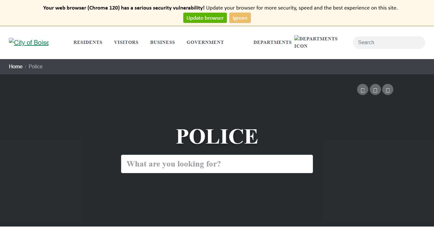Image resolution: width=434 pixels, height=244 pixels.
Task: Open the first social share icon
Action: point(363,89)
